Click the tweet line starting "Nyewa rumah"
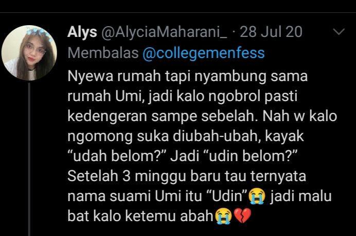The width and height of the screenshot is (356, 236). pyautogui.click(x=188, y=76)
